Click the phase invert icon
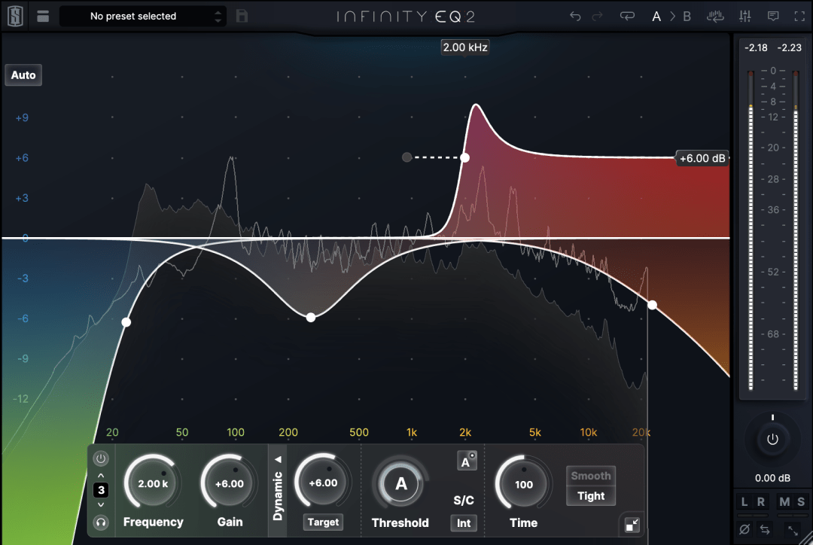Screen dimensions: 813x545 click(744, 529)
